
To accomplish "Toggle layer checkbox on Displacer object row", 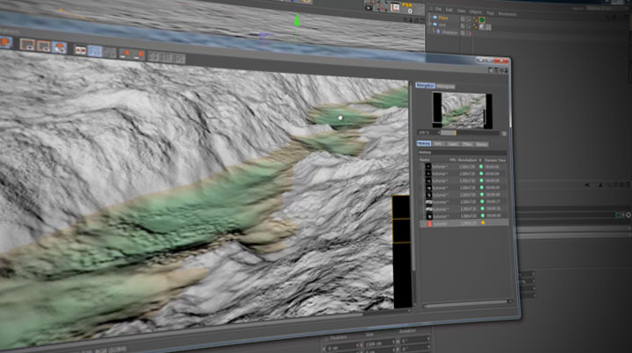I will pyautogui.click(x=463, y=32).
